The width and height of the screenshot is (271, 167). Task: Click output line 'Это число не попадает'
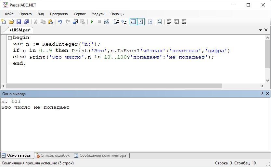click(35, 107)
